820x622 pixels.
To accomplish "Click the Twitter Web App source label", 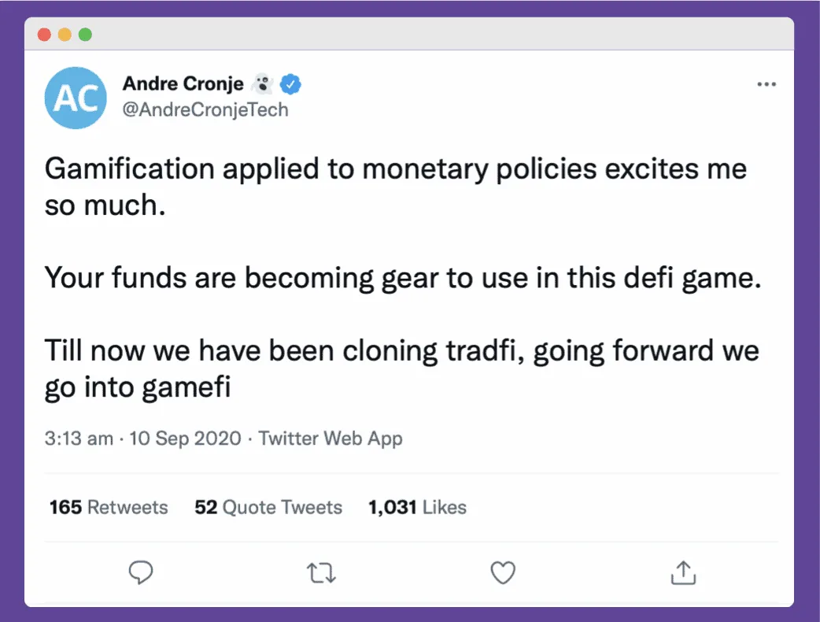I will pos(331,439).
